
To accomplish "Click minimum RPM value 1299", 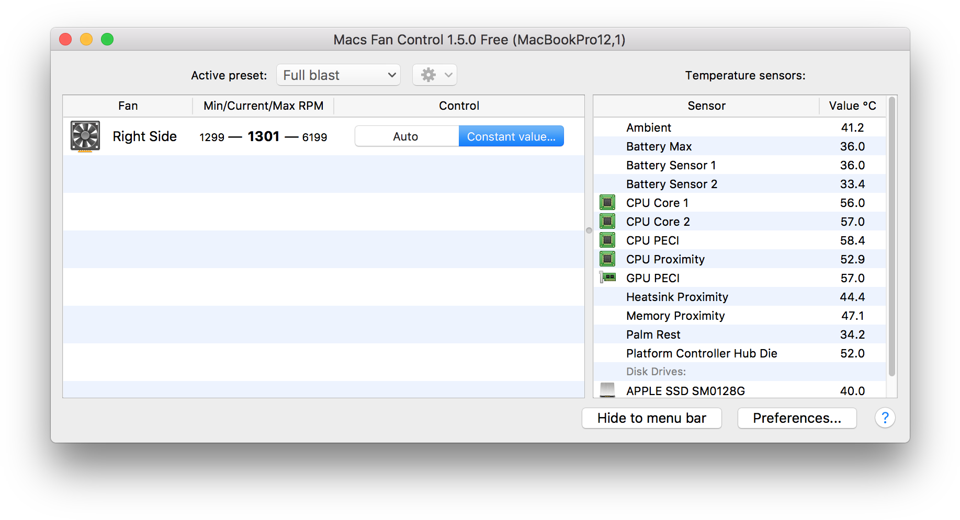I will (212, 137).
